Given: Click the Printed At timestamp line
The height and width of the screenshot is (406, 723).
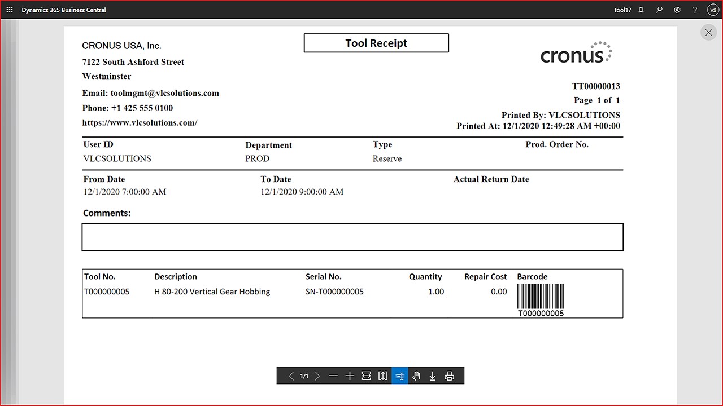Looking at the screenshot, I should tap(538, 126).
